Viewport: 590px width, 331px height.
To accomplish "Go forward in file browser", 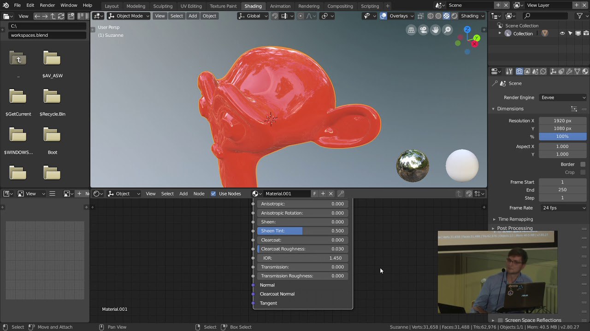I will pos(45,16).
